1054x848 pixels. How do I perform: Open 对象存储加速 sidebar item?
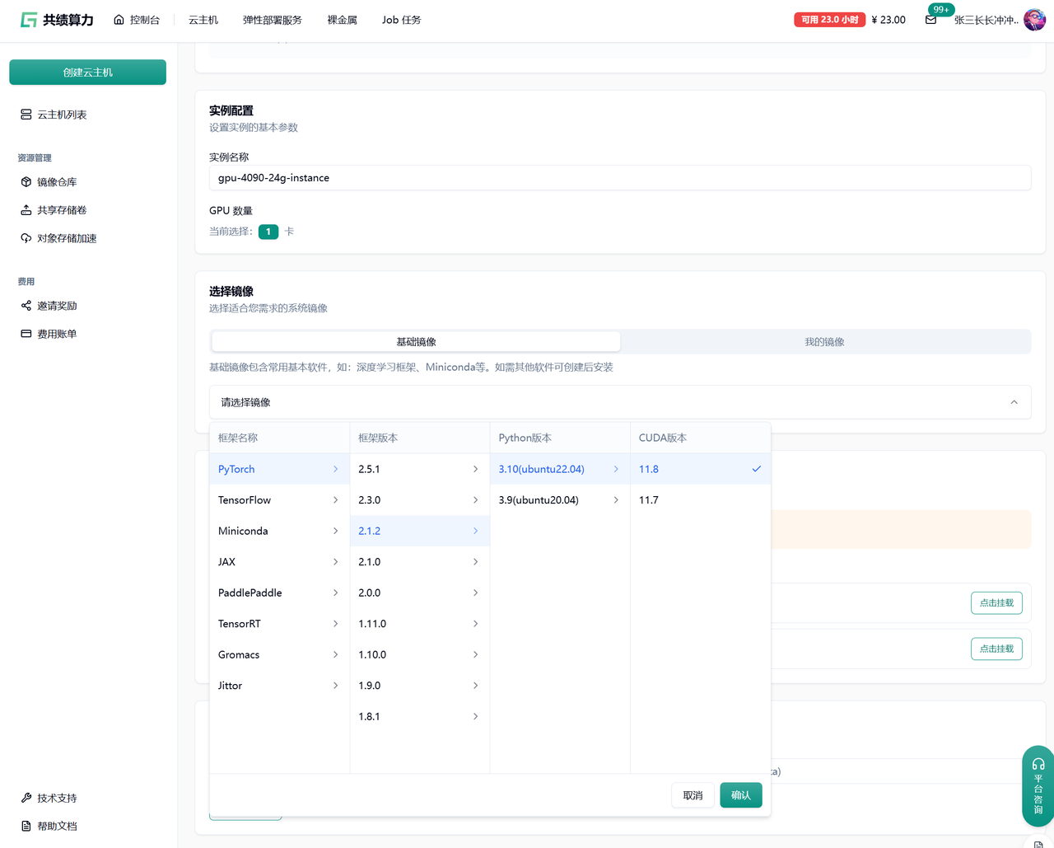coord(66,238)
